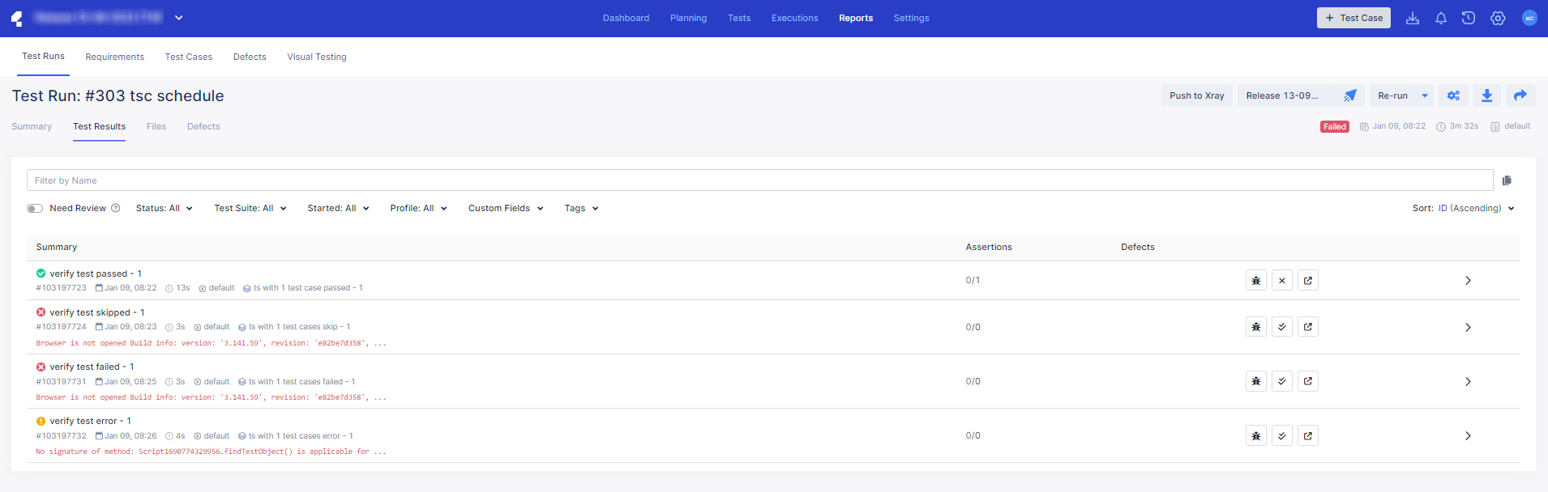Switch to the Summary tab

coord(32,126)
